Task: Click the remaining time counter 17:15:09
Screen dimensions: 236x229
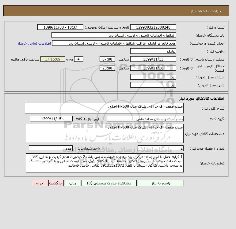Action: (x=53, y=59)
